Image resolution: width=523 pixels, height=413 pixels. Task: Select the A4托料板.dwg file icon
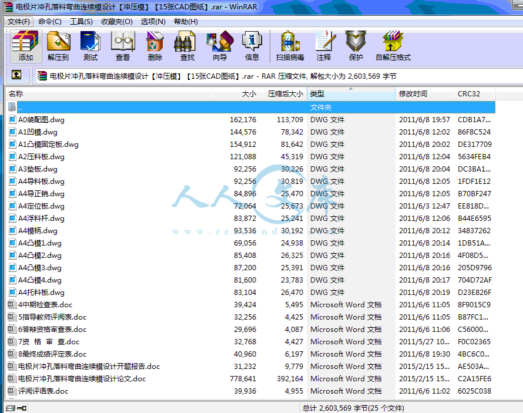coord(12,292)
